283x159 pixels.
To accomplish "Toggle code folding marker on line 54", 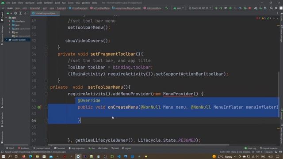I will pos(46,54).
